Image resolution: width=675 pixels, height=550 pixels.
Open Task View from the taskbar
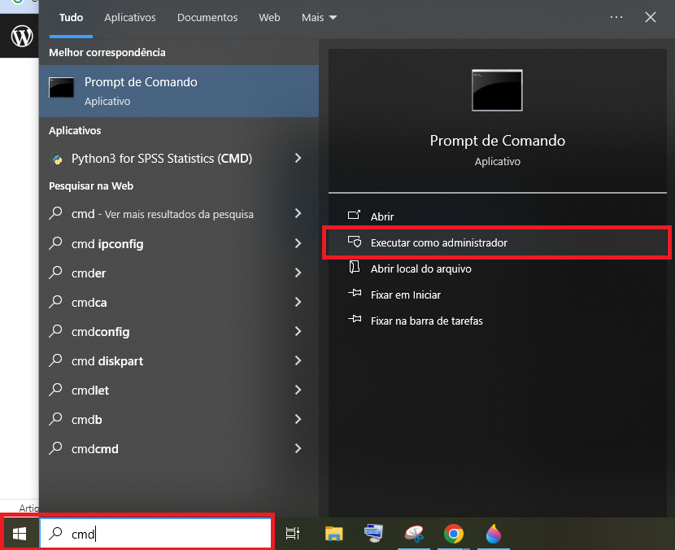293,534
